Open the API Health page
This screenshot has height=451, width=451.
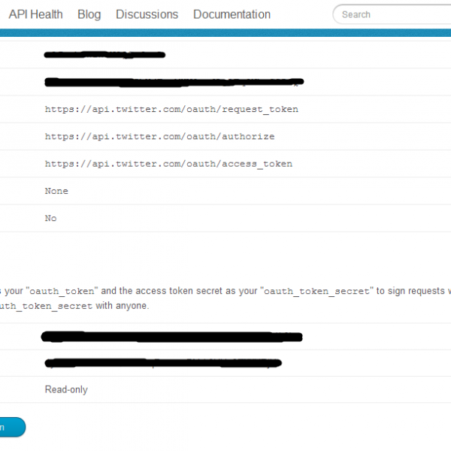[x=35, y=14]
